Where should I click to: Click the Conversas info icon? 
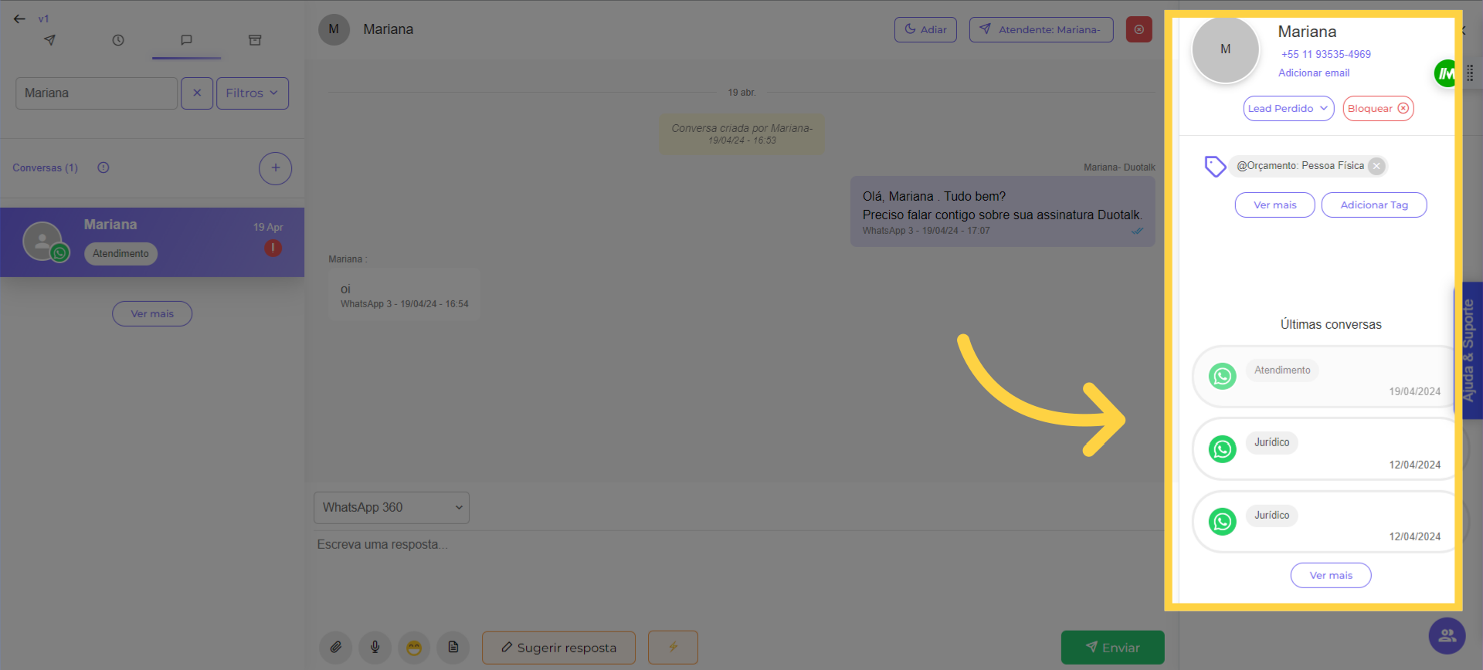click(x=104, y=167)
